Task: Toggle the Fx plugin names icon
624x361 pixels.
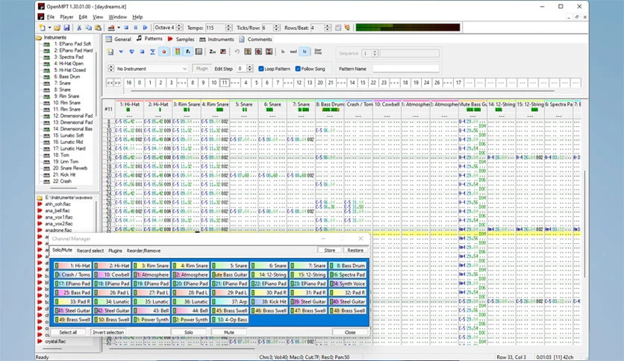Action: click(x=188, y=51)
